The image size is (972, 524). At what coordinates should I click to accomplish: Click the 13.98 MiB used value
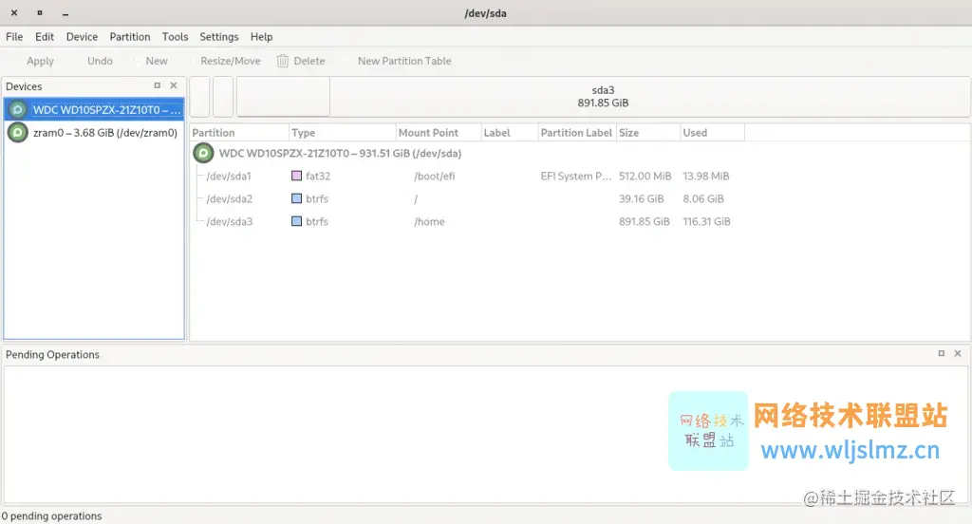tap(705, 177)
